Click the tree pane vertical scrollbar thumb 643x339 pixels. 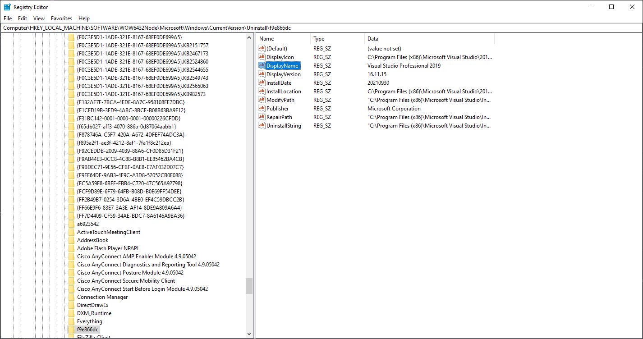(x=249, y=286)
